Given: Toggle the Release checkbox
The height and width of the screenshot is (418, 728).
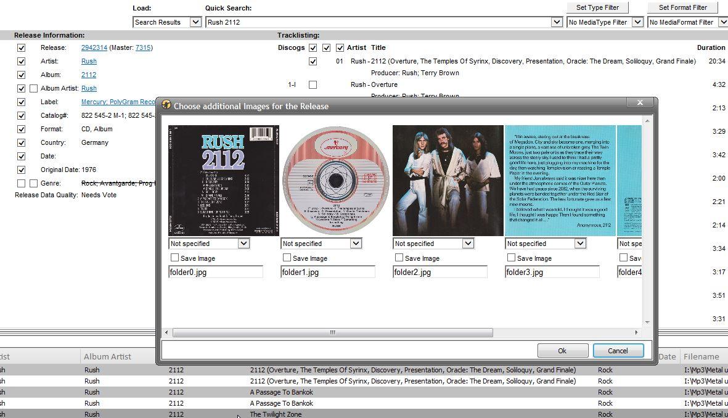Looking at the screenshot, I should coord(22,48).
